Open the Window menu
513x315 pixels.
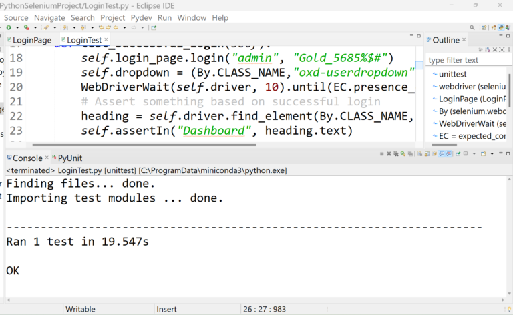[x=192, y=17]
